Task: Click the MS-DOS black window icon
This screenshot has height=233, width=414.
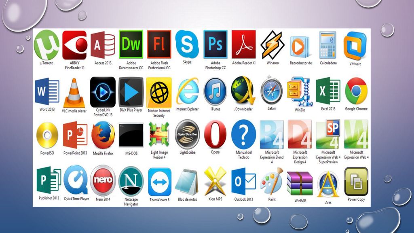Action: click(131, 135)
